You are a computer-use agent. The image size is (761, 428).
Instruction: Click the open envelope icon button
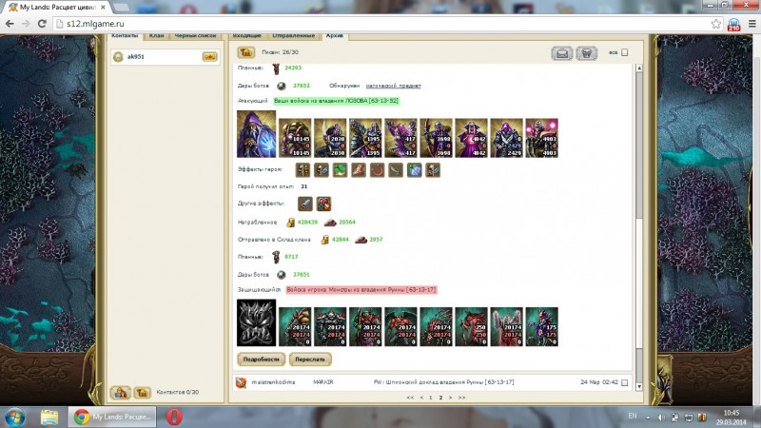point(562,53)
